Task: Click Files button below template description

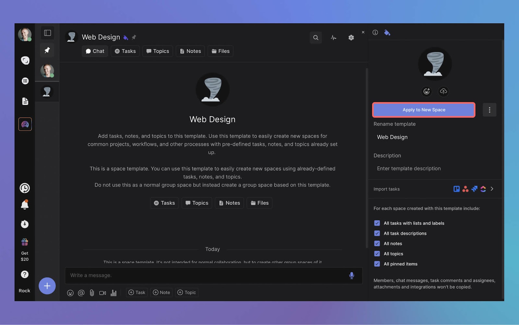Action: (259, 203)
